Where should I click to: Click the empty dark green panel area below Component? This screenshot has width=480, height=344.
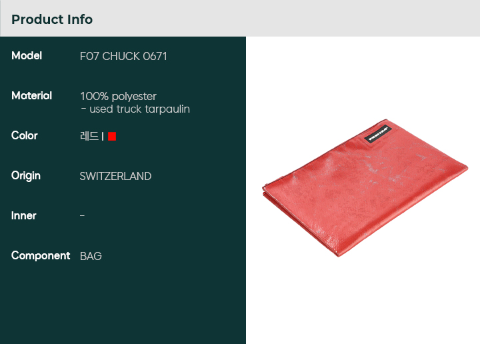(x=123, y=303)
